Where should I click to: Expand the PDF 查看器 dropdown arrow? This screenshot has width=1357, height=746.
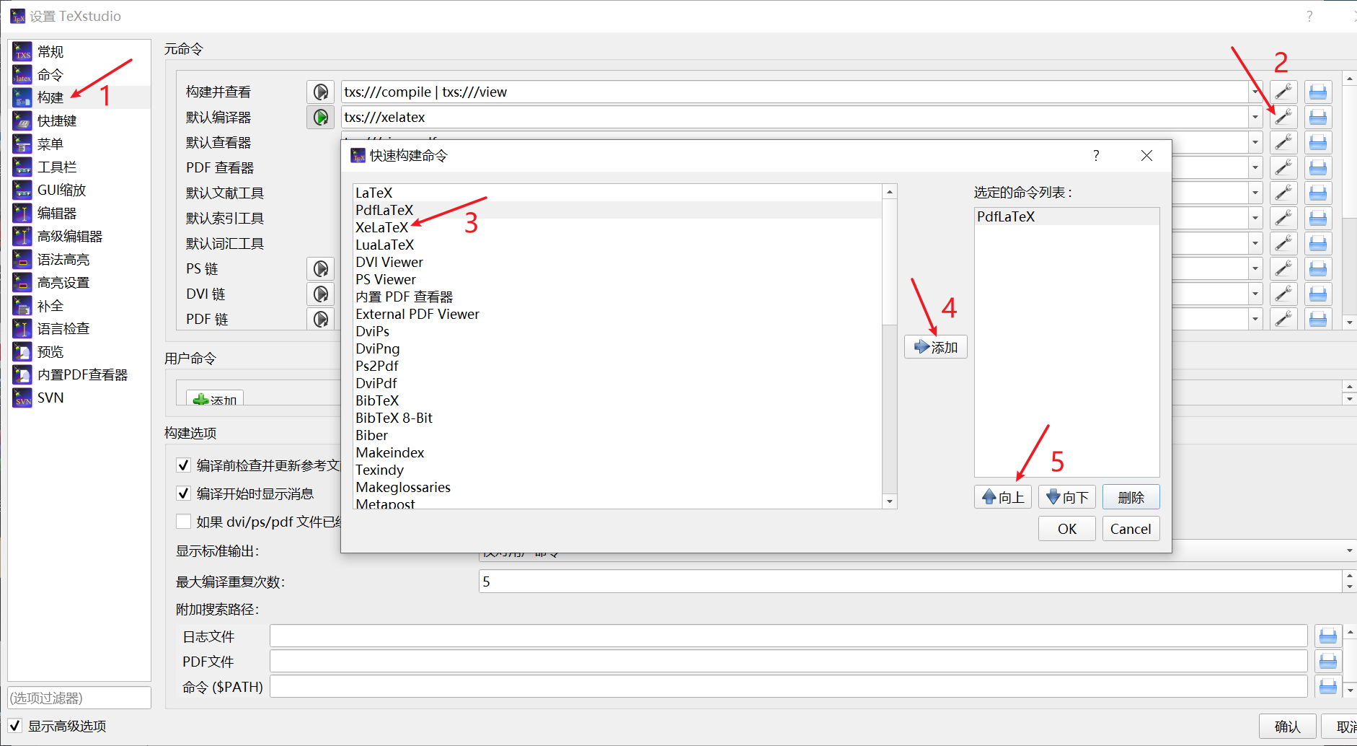pos(1255,167)
